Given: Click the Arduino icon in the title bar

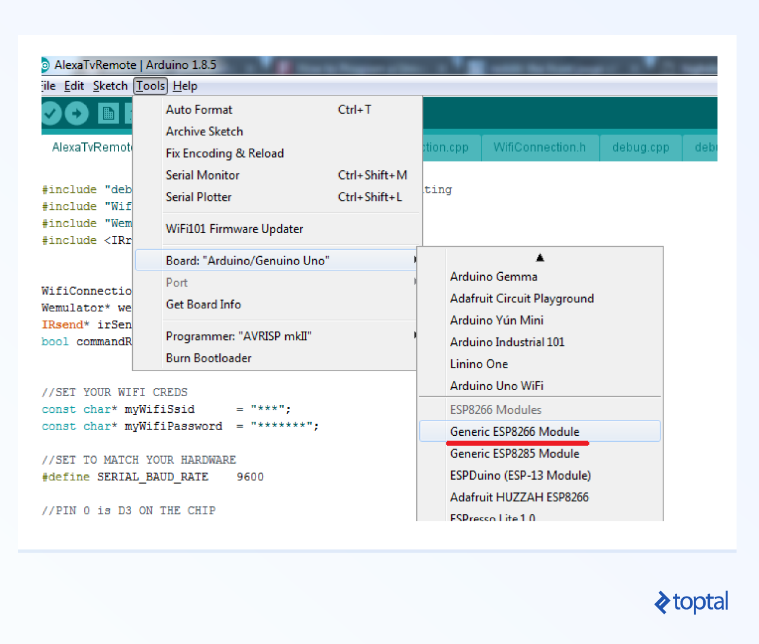Looking at the screenshot, I should [44, 65].
